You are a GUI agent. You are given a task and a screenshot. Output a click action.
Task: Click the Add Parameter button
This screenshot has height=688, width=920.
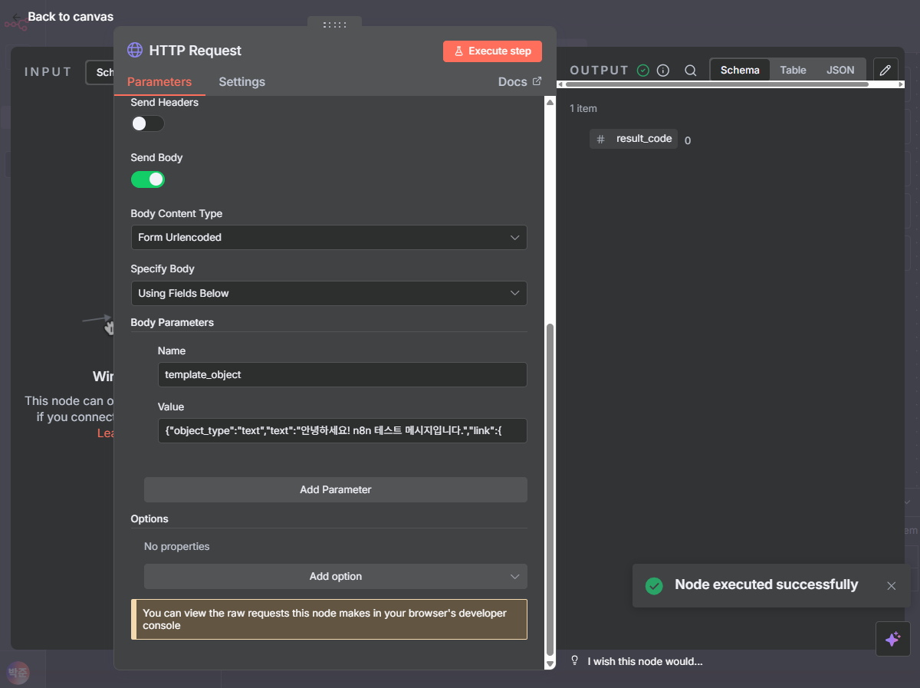[335, 489]
